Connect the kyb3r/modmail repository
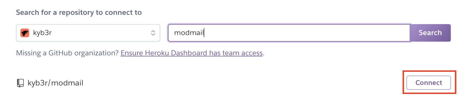The image size is (467, 103). [x=429, y=83]
